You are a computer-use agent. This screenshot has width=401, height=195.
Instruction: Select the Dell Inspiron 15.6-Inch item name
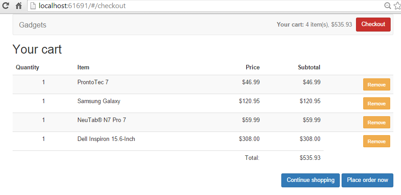[106, 139]
